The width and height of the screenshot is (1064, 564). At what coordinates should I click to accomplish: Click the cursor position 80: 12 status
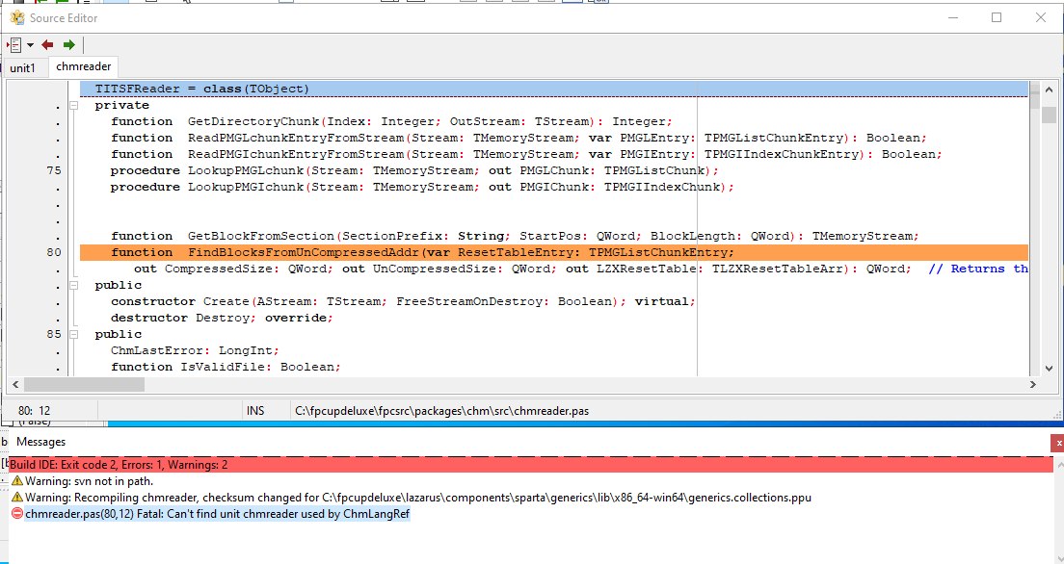(x=35, y=411)
